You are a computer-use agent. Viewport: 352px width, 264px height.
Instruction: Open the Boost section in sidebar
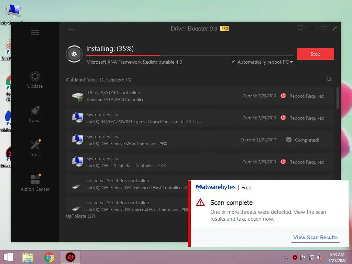35,114
